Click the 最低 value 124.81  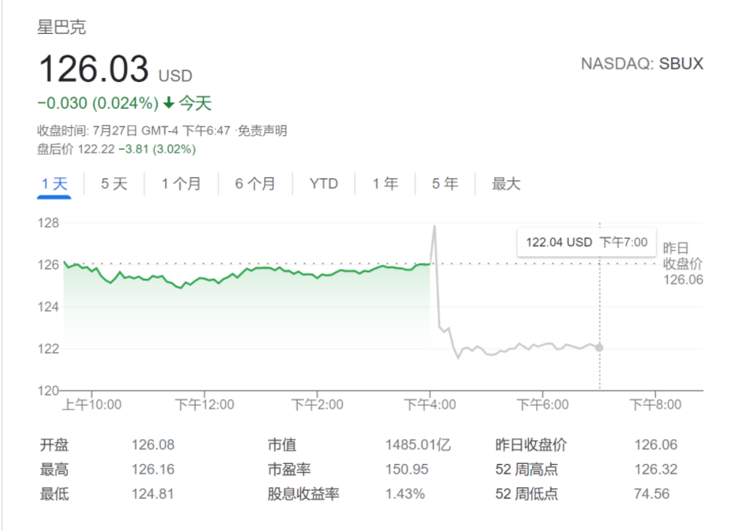tap(153, 494)
